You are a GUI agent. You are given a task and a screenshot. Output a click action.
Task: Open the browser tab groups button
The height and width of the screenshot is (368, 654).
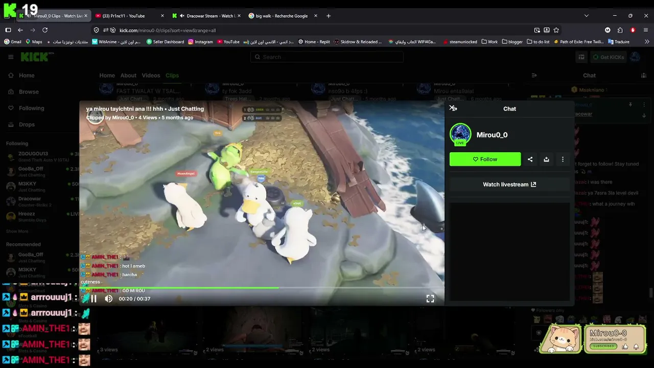coord(8,30)
